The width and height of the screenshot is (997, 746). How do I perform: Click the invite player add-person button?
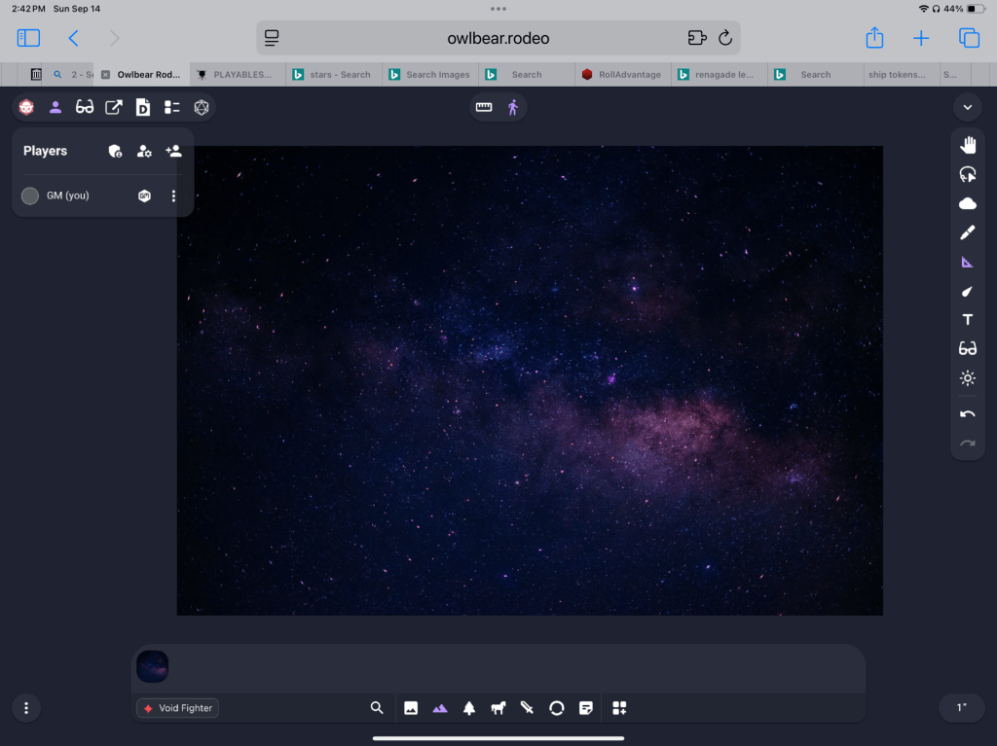coord(173,151)
